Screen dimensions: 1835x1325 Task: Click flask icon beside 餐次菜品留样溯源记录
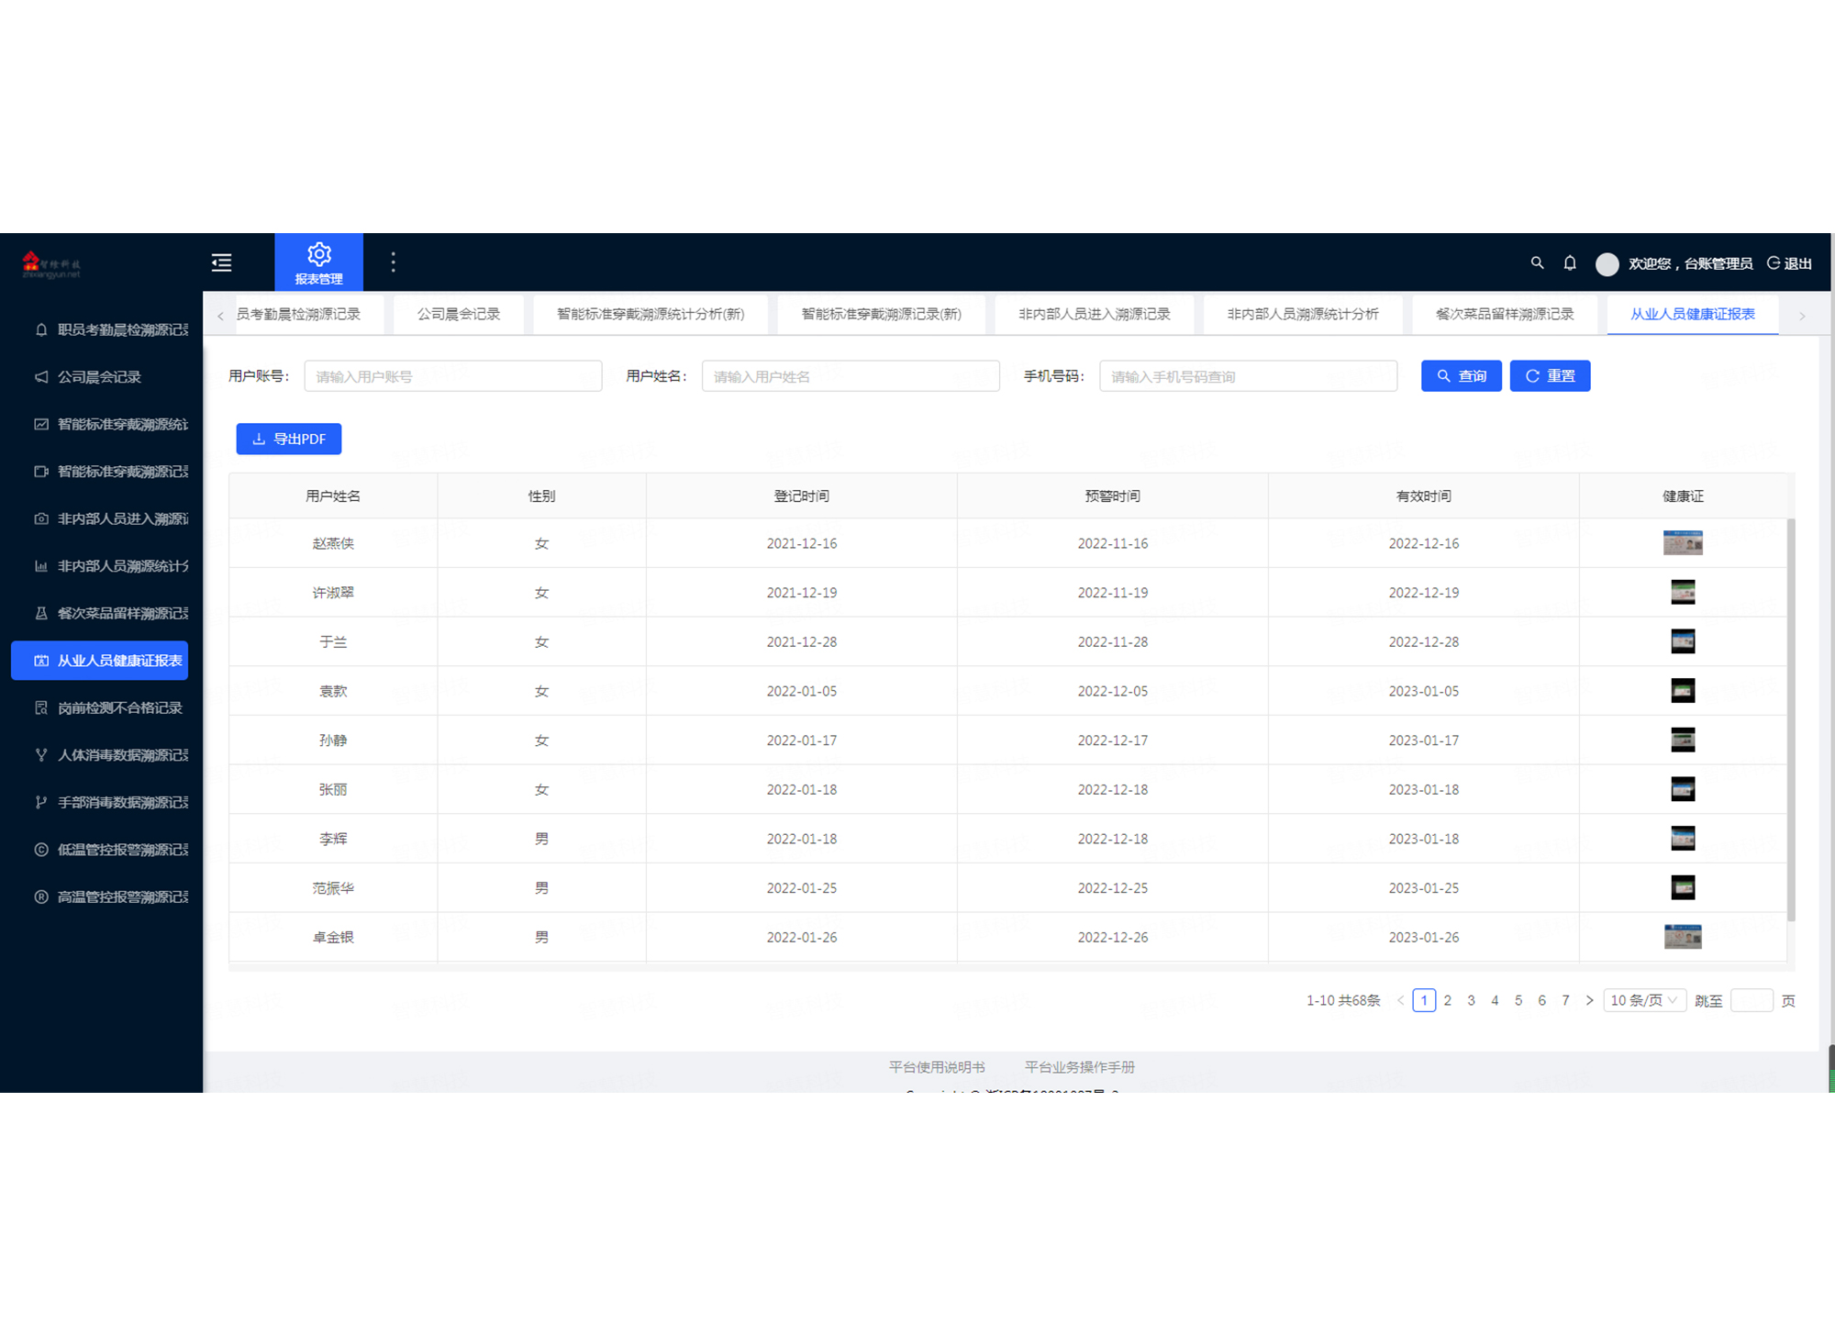coord(41,613)
